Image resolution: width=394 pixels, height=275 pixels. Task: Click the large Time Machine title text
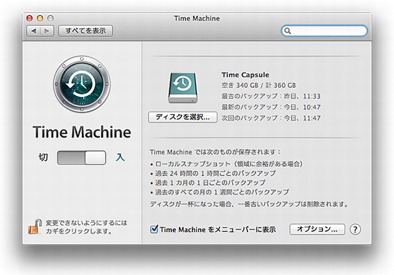coord(82,132)
